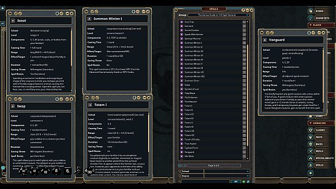Viewport: 336px width, 189px height.
Task: Roll the d10 die
Action: coord(45,171)
